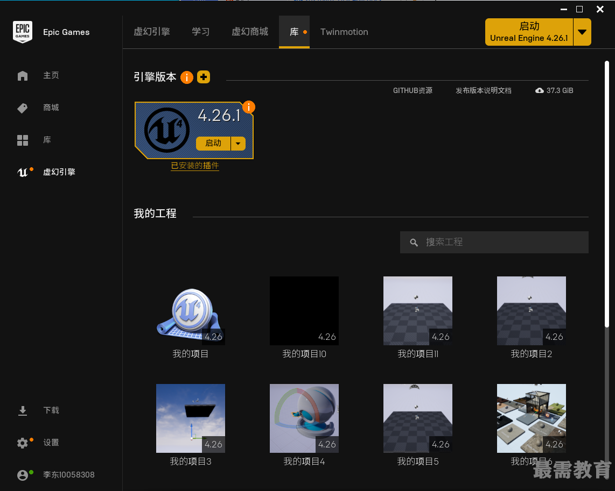
Task: Click the 我的项目10 name label
Action: 304,354
